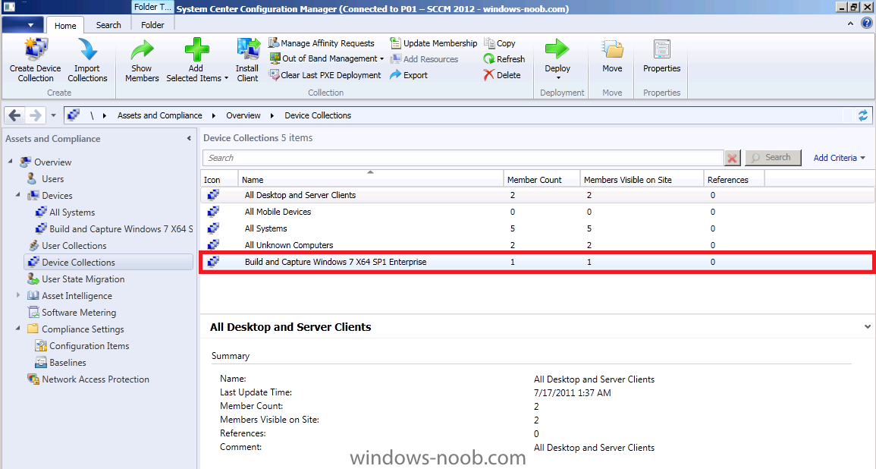The height and width of the screenshot is (469, 876).
Task: Sort list by Member Count column
Action: click(542, 179)
